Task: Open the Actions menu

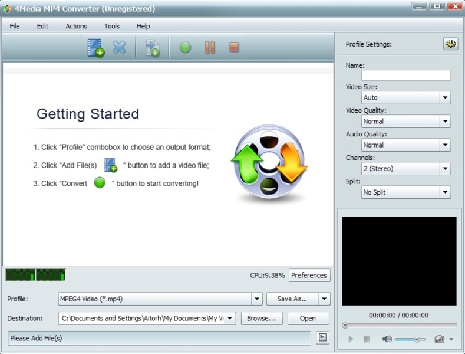Action: coord(76,26)
